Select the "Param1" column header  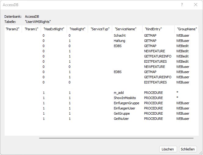pos(31,29)
